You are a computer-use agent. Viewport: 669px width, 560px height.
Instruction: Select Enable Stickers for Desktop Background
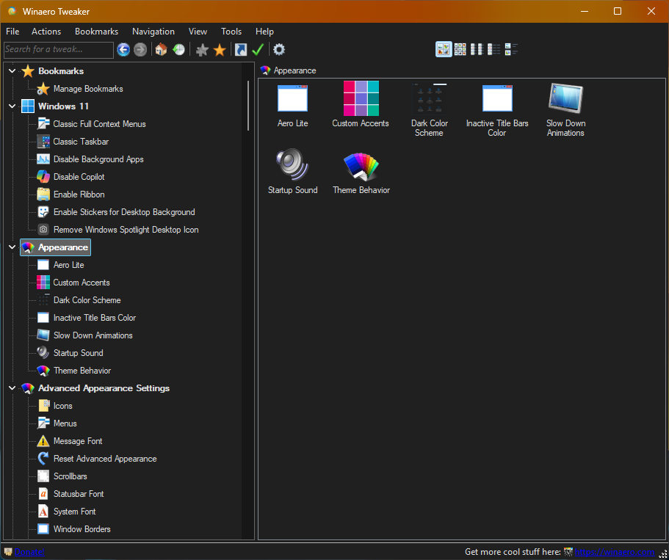click(124, 212)
